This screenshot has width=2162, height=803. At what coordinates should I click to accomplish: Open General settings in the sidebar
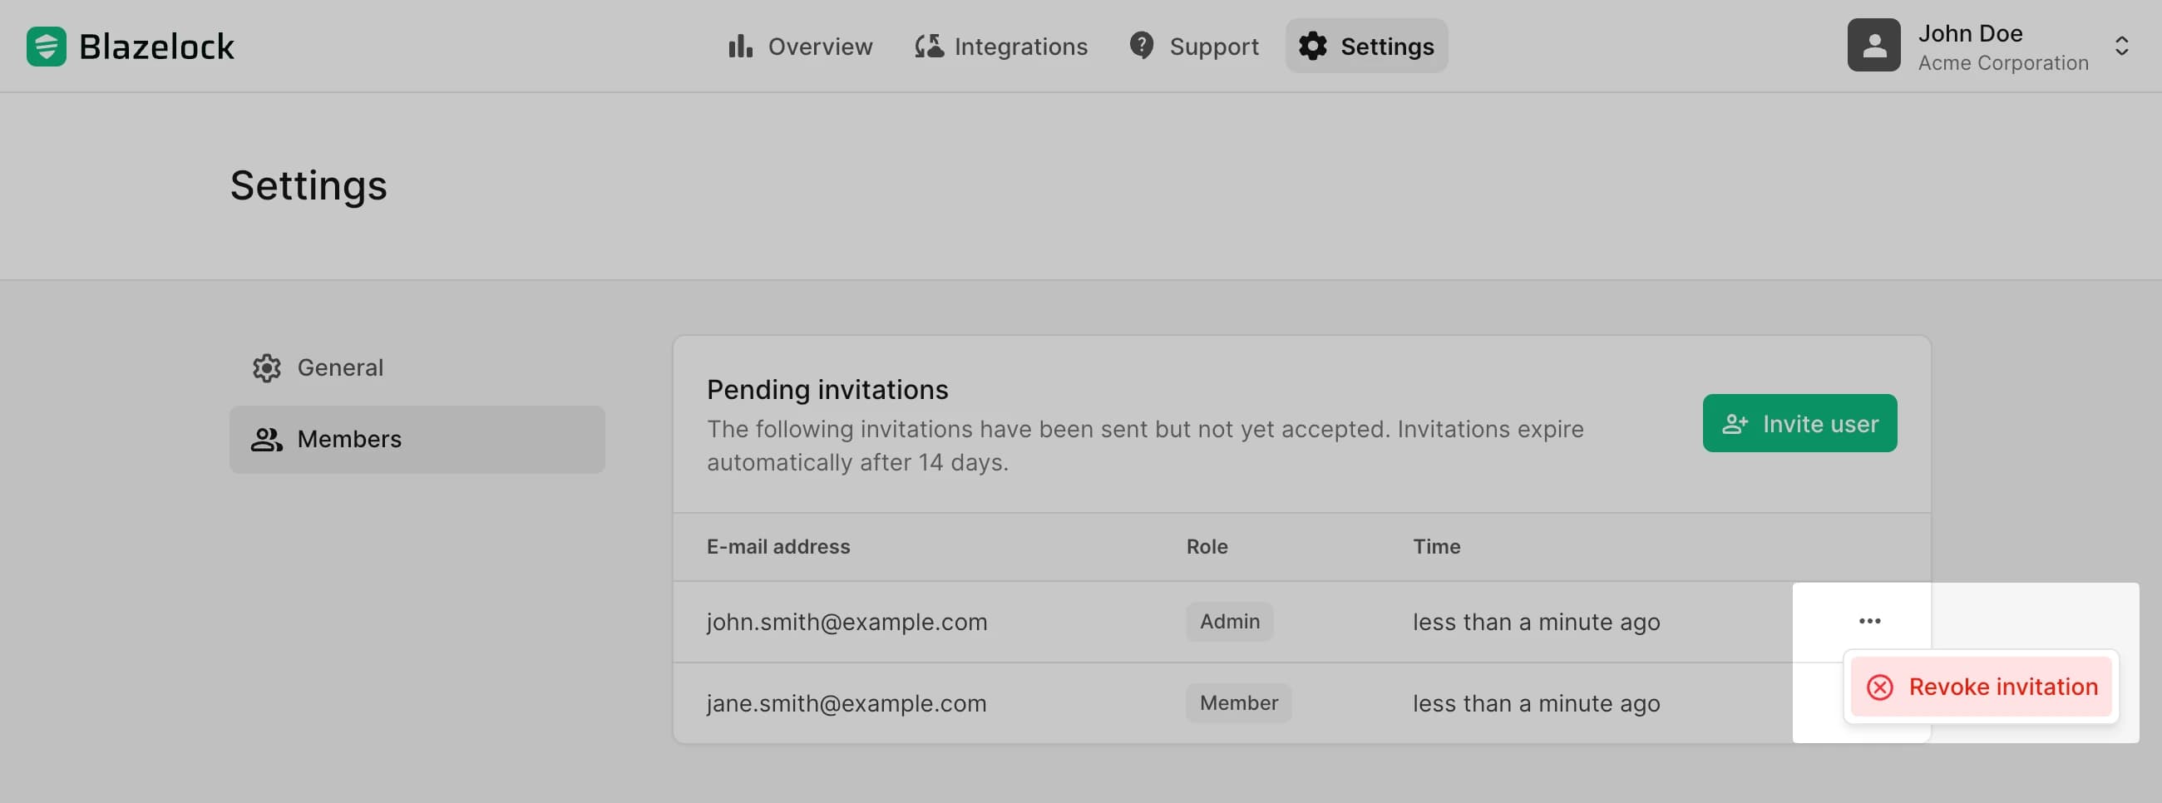(340, 367)
